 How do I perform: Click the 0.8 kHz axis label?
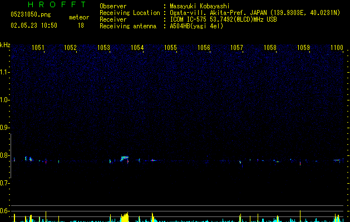(x=4, y=155)
